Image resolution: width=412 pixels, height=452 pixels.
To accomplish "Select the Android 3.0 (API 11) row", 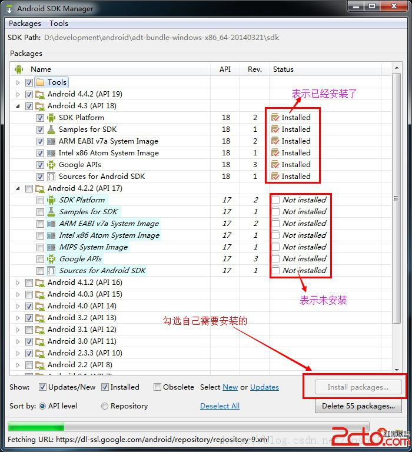I will point(201,341).
